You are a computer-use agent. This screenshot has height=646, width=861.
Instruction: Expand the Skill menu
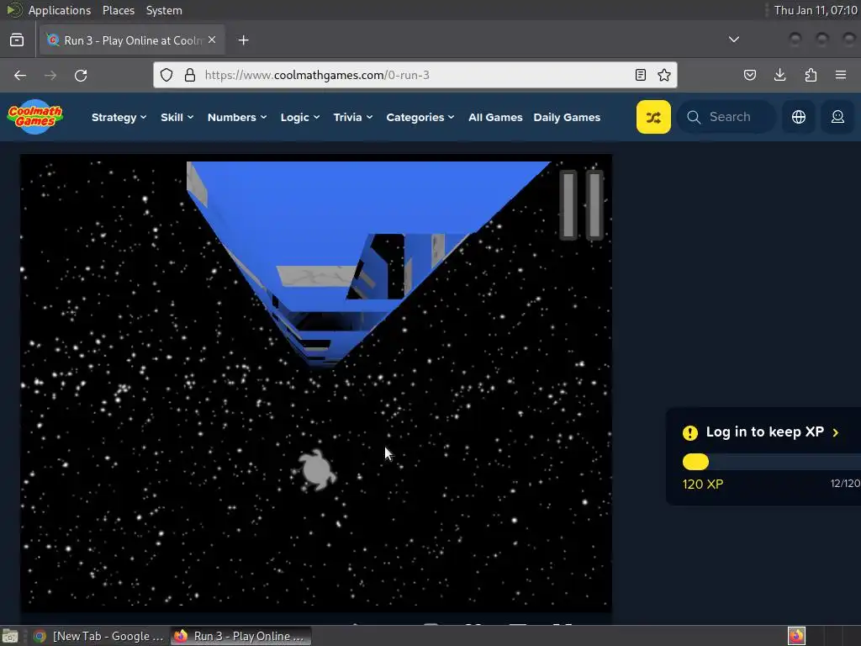[x=177, y=117]
